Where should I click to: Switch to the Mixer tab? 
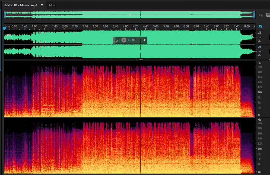pos(53,5)
